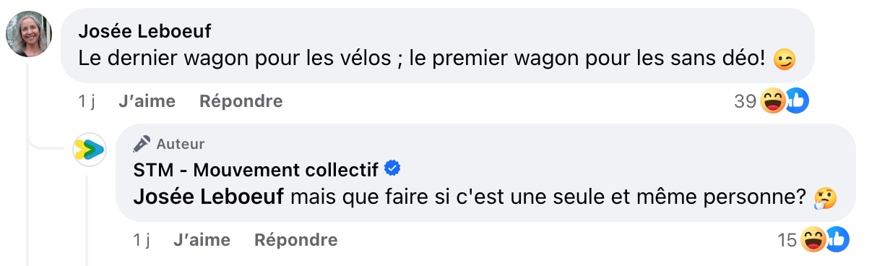Like Josée Leboeuf's comment with J'aime
The image size is (877, 266).
coord(147,101)
